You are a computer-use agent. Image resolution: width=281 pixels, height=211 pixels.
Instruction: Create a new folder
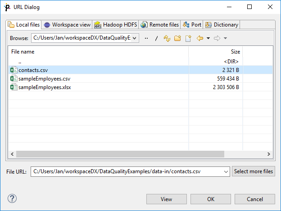(177, 38)
